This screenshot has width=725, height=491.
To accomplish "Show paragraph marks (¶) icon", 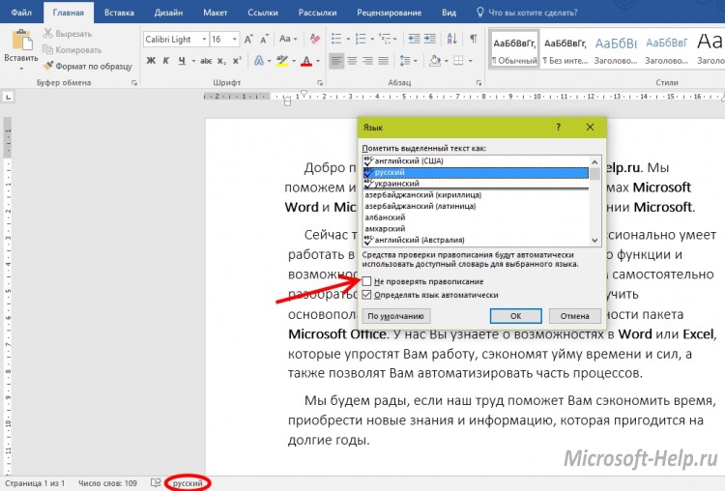I will (x=474, y=39).
